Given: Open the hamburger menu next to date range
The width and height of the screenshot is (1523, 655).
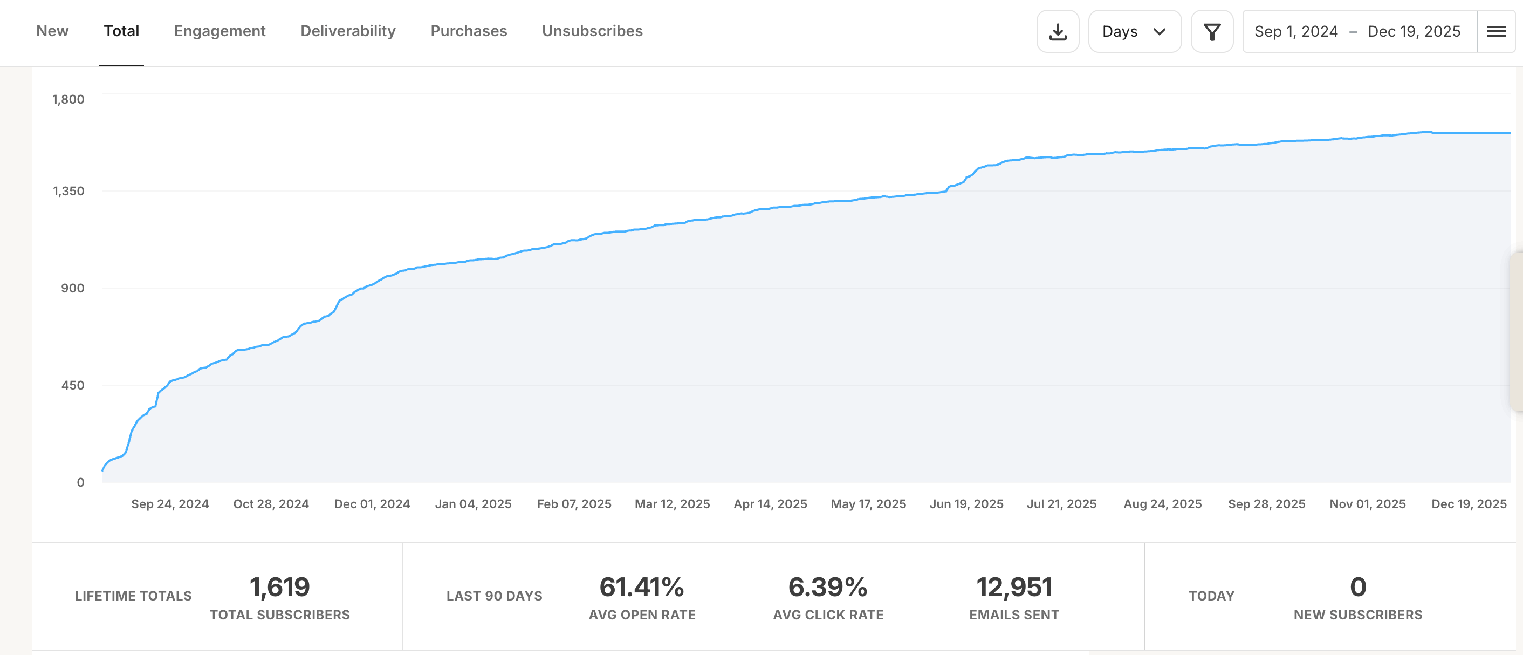Looking at the screenshot, I should [1496, 31].
